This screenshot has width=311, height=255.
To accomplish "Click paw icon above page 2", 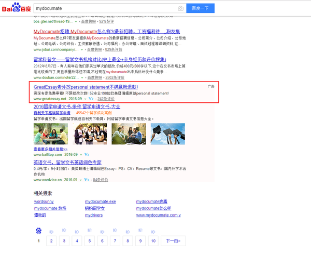I will point(51,232).
